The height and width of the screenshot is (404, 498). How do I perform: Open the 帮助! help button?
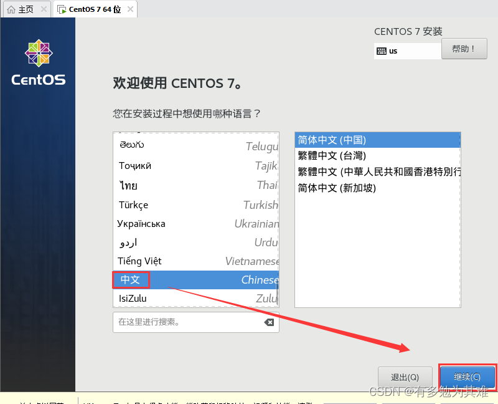[x=464, y=49]
